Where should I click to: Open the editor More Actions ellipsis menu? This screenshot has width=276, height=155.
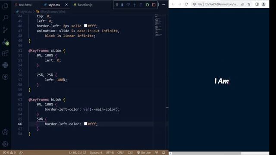click(163, 5)
